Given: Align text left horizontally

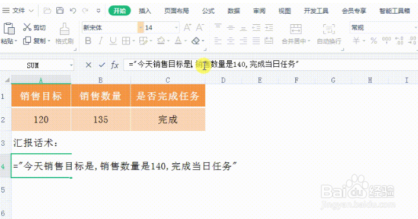Looking at the screenshot, I should coord(218,41).
